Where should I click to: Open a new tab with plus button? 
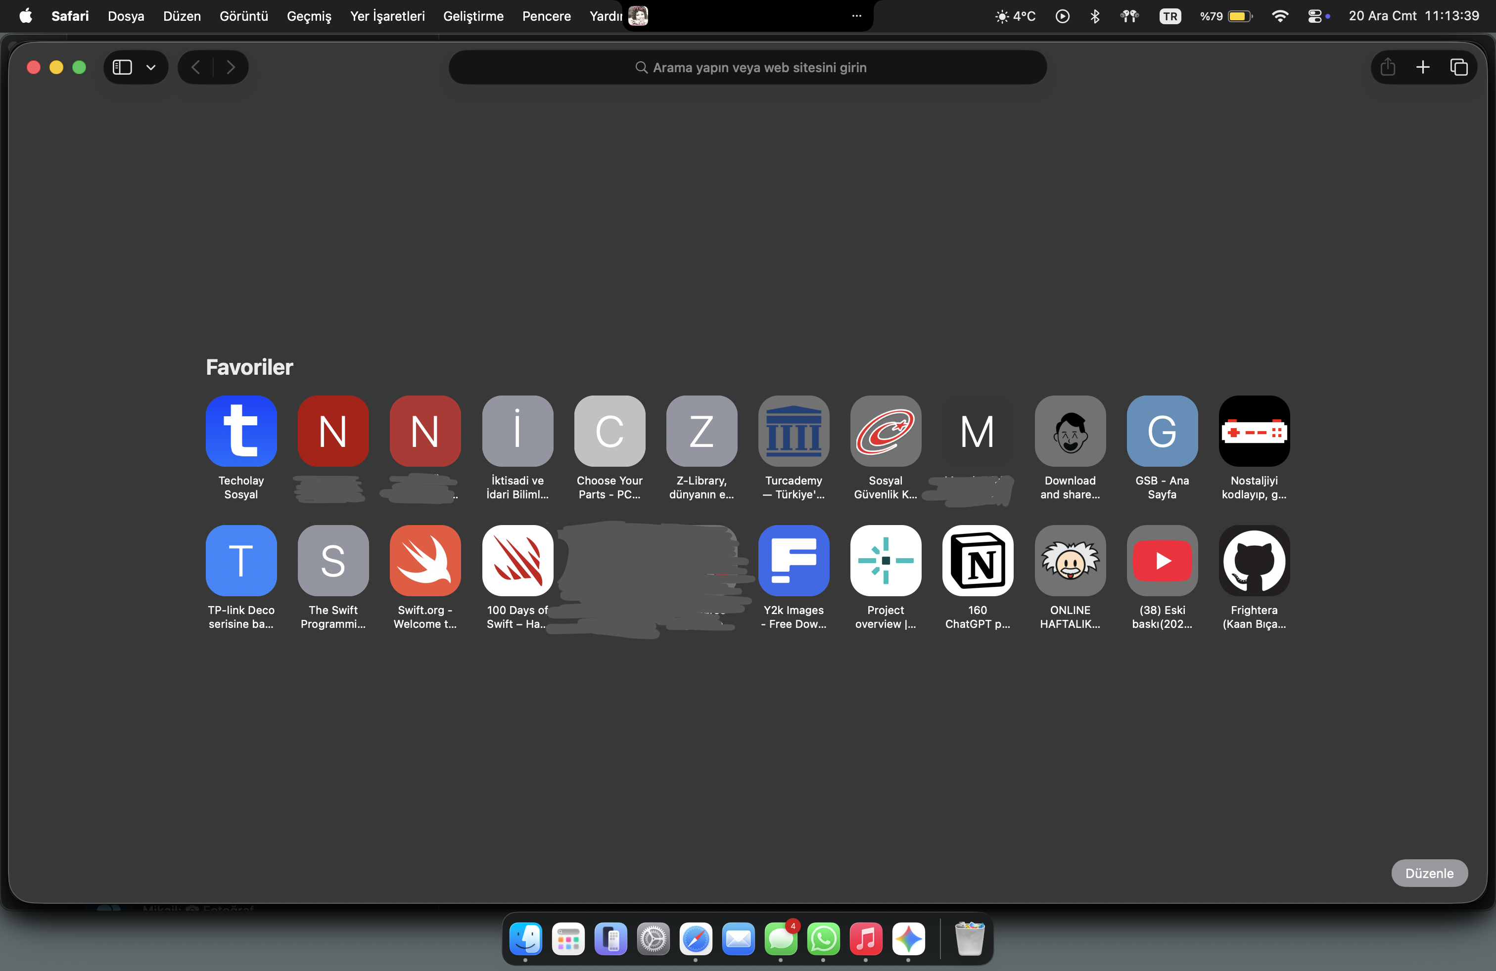coord(1423,67)
